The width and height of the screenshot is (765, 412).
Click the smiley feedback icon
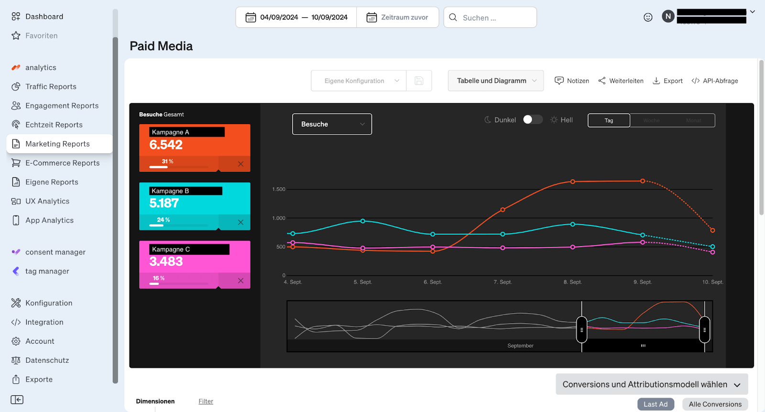(x=648, y=17)
